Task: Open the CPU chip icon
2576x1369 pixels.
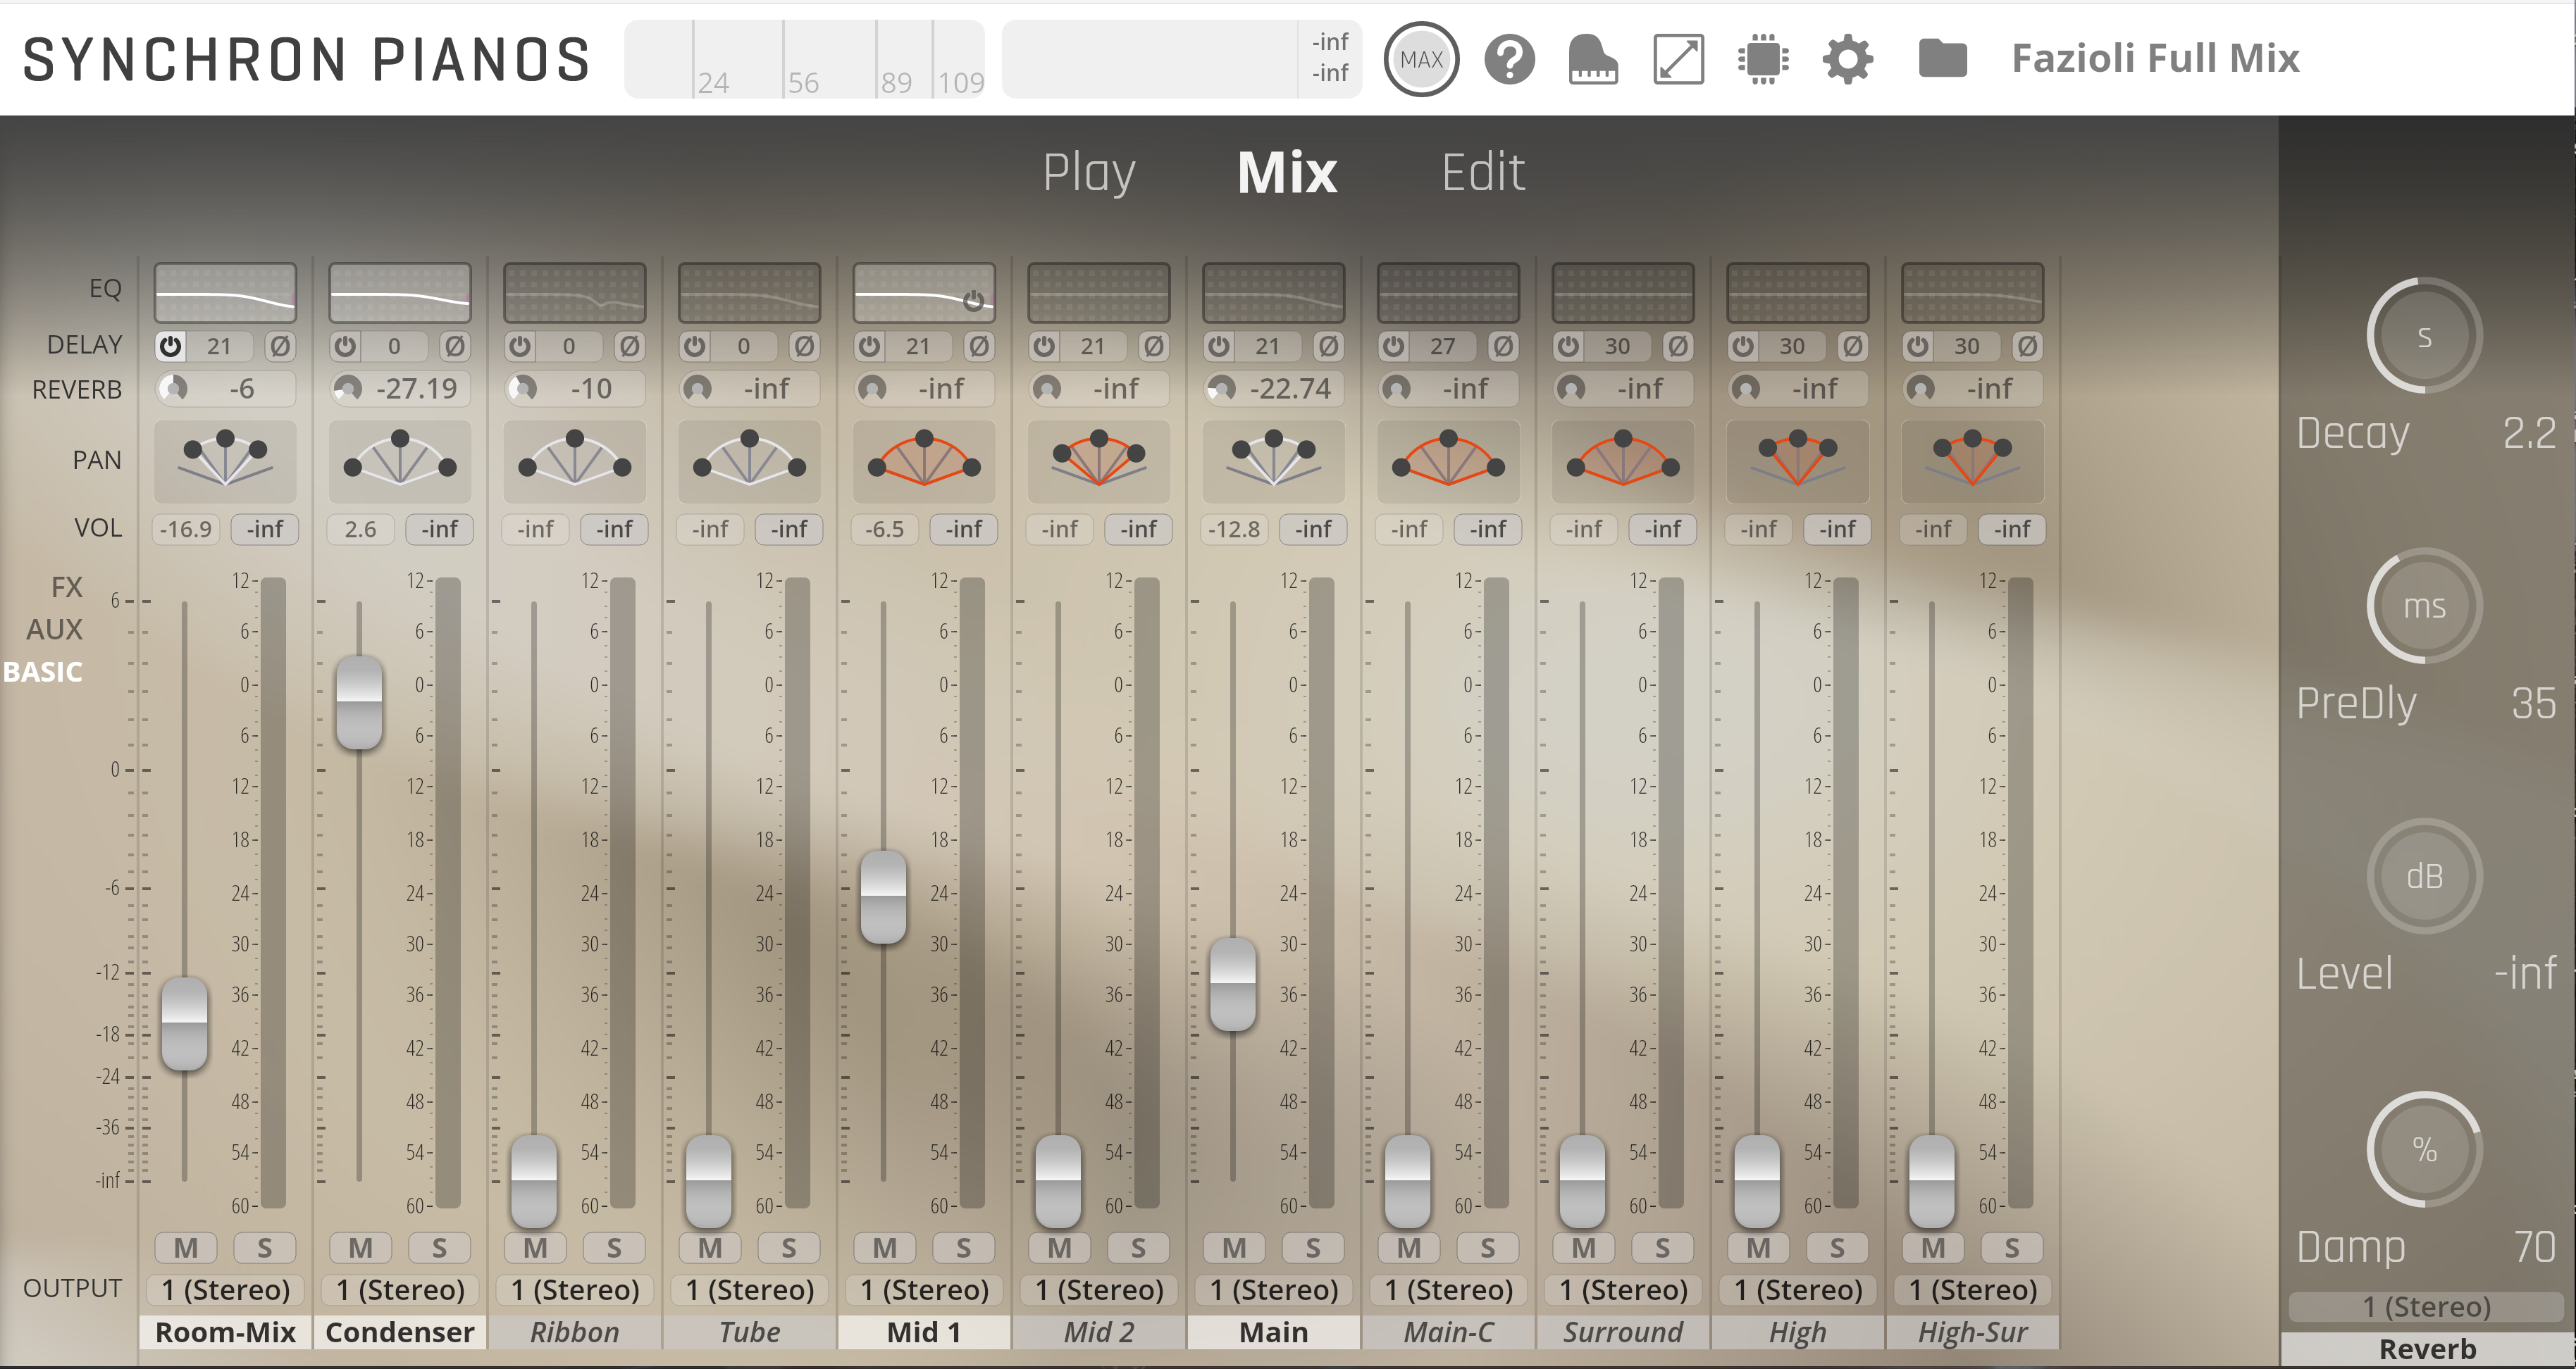Action: 1763,59
